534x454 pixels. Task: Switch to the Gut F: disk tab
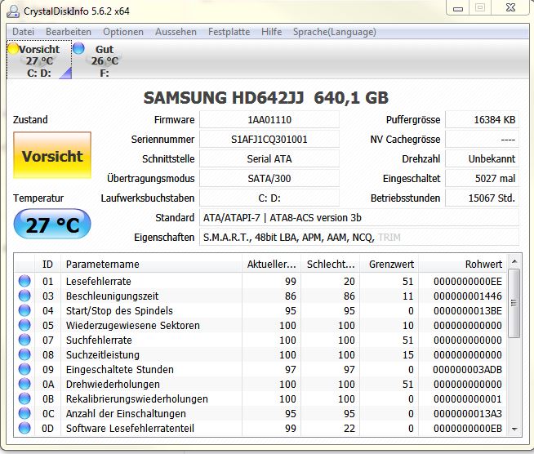point(104,60)
